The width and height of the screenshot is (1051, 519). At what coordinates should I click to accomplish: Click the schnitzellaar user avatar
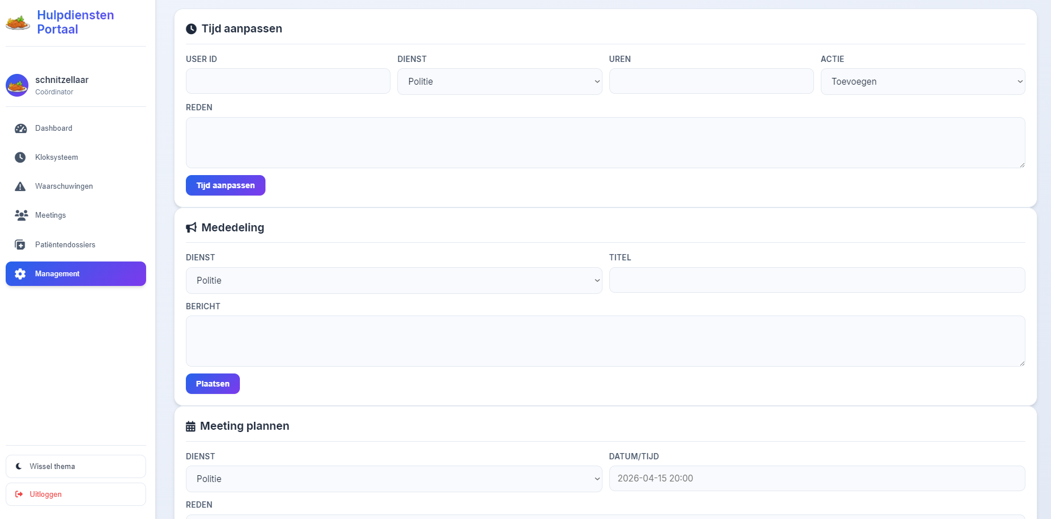[x=17, y=85]
